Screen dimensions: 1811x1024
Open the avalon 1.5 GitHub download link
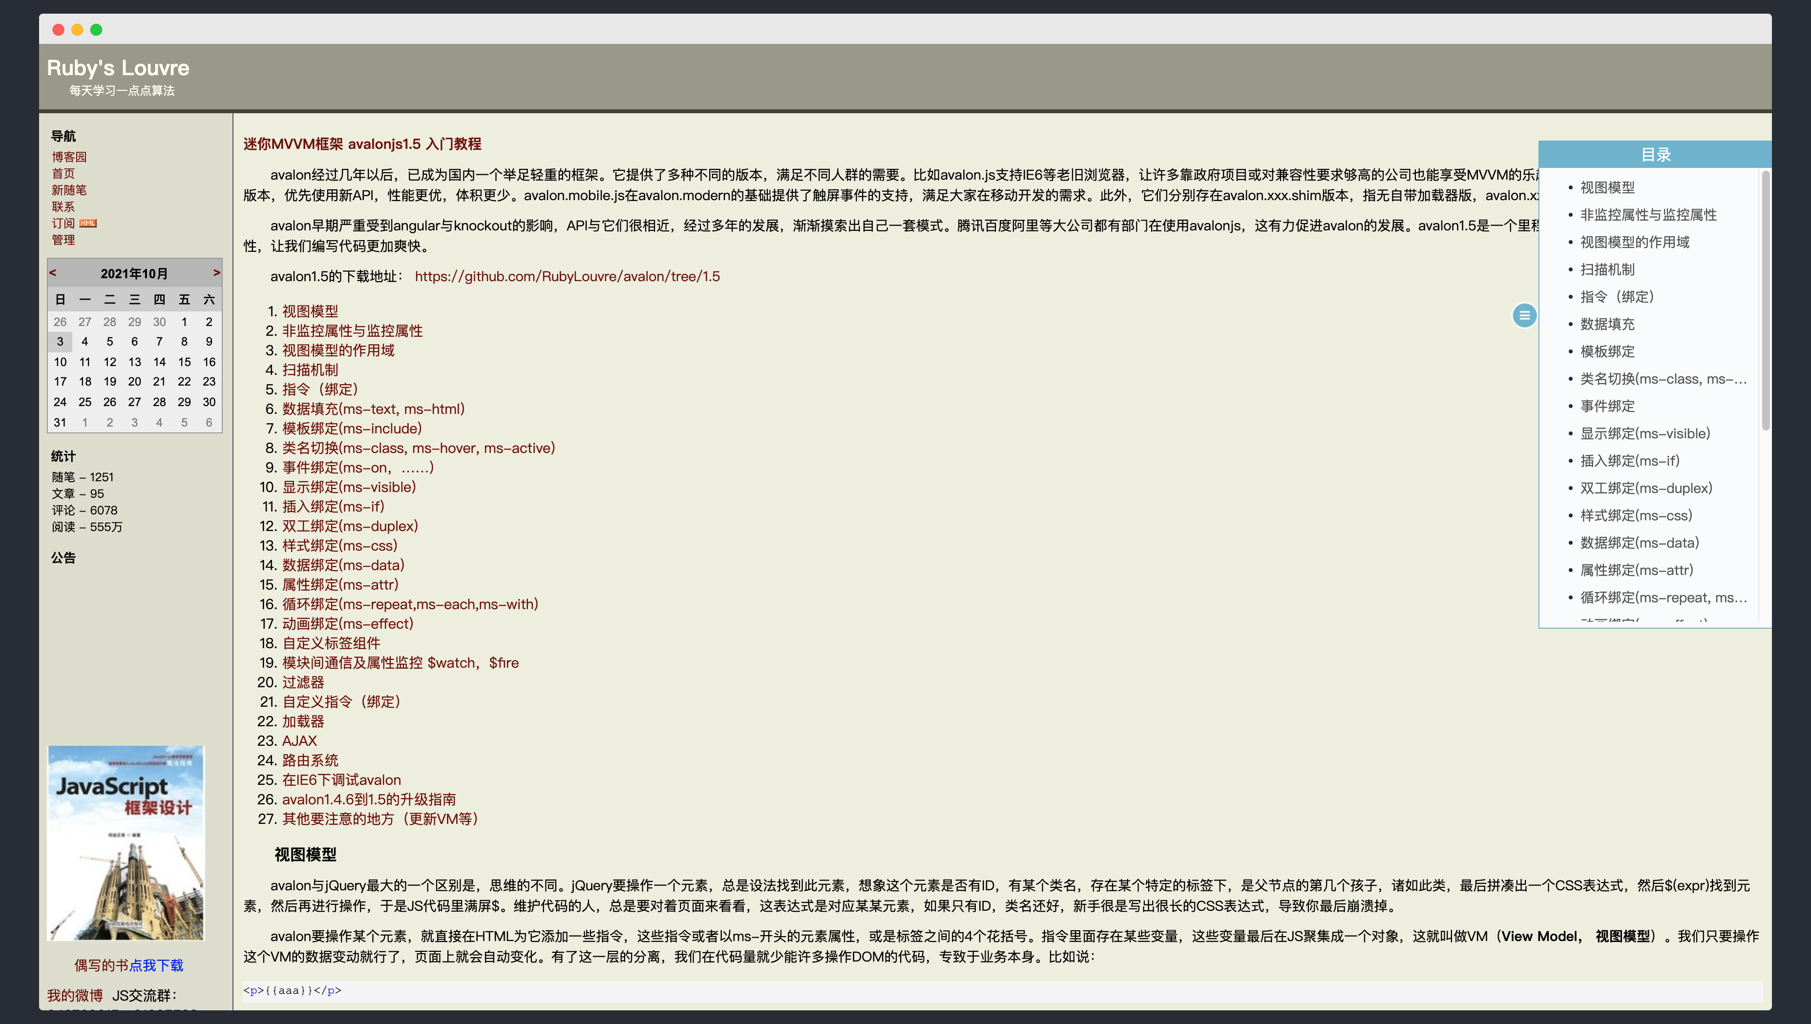tap(567, 276)
